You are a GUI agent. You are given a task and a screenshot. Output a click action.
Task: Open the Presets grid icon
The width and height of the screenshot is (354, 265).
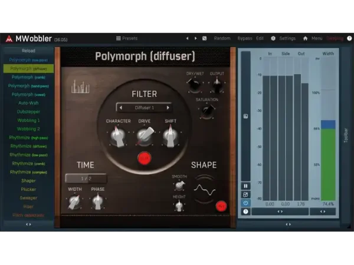pyautogui.click(x=119, y=38)
